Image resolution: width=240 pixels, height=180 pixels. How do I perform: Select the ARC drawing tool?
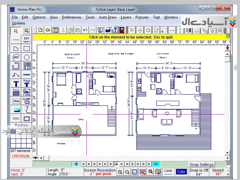pyautogui.click(x=16, y=57)
